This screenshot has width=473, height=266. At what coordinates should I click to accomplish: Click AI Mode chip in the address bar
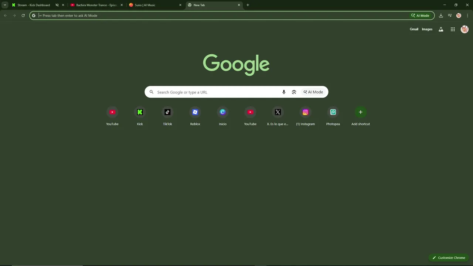tap(420, 16)
